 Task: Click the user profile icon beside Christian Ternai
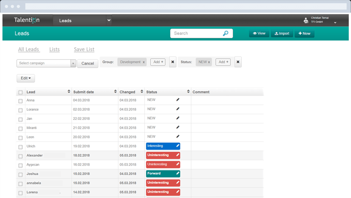click(306, 20)
